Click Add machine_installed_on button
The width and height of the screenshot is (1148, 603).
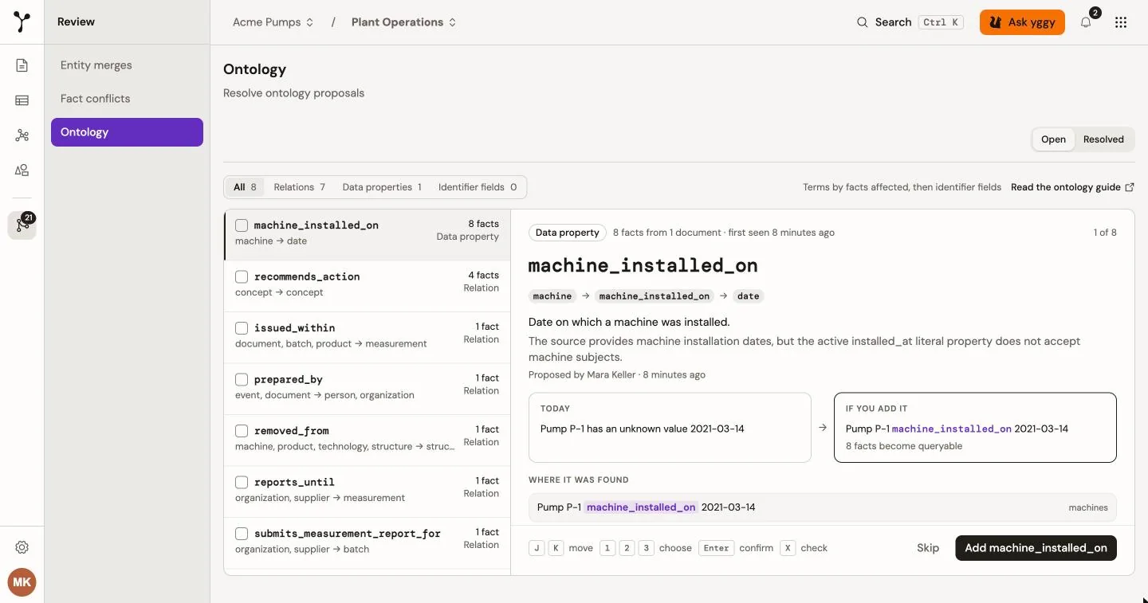(1036, 548)
